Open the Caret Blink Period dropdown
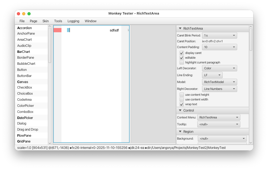 (x=219, y=35)
